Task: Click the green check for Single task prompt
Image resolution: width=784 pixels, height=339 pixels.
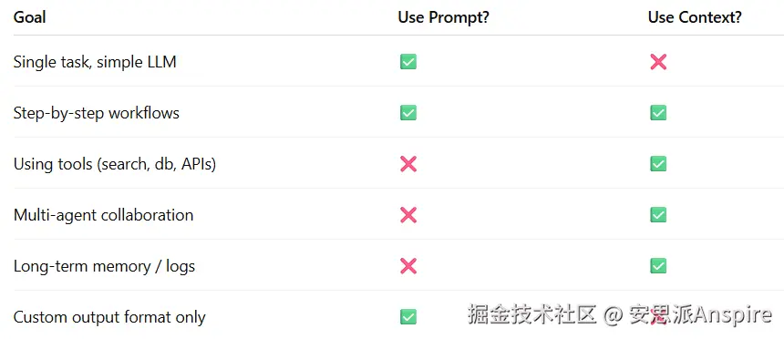Action: pyautogui.click(x=408, y=62)
